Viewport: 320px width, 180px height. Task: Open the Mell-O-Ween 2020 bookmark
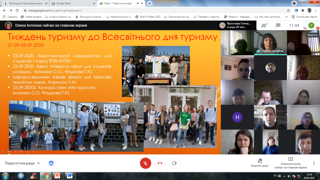point(148,17)
